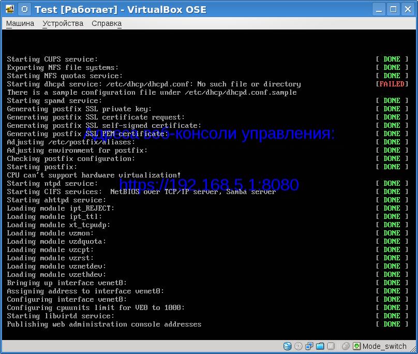
Task: Click the green keyboard capture arrow icon
Action: (356, 346)
